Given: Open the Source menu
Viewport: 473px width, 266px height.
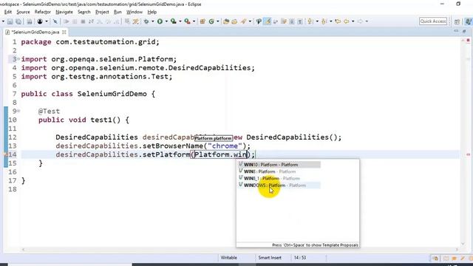Looking at the screenshot, I should (23, 12).
